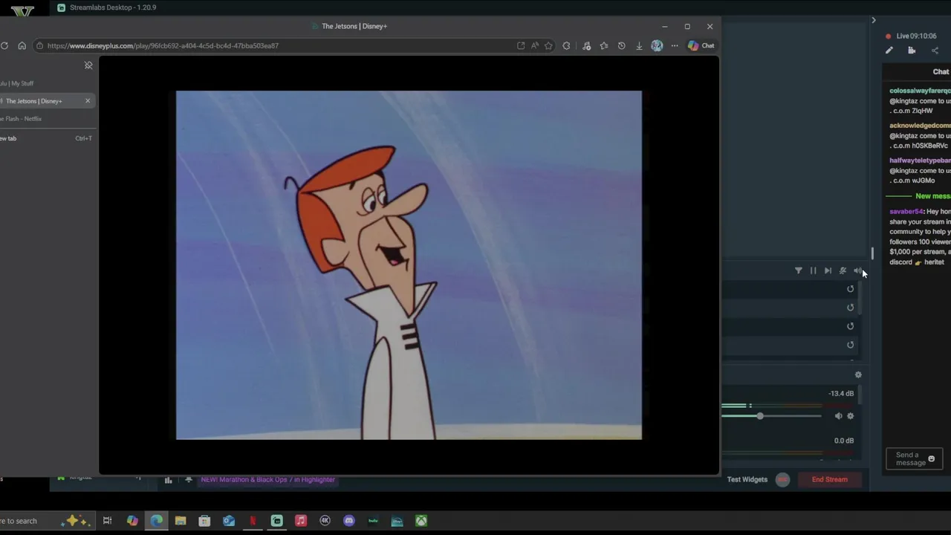Open Marathon & Black Ops Highlighter notice
This screenshot has width=951, height=535.
[267, 479]
